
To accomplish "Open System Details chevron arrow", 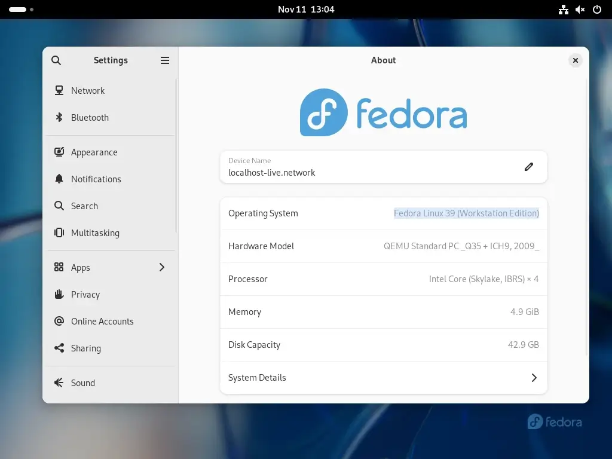I will point(534,378).
